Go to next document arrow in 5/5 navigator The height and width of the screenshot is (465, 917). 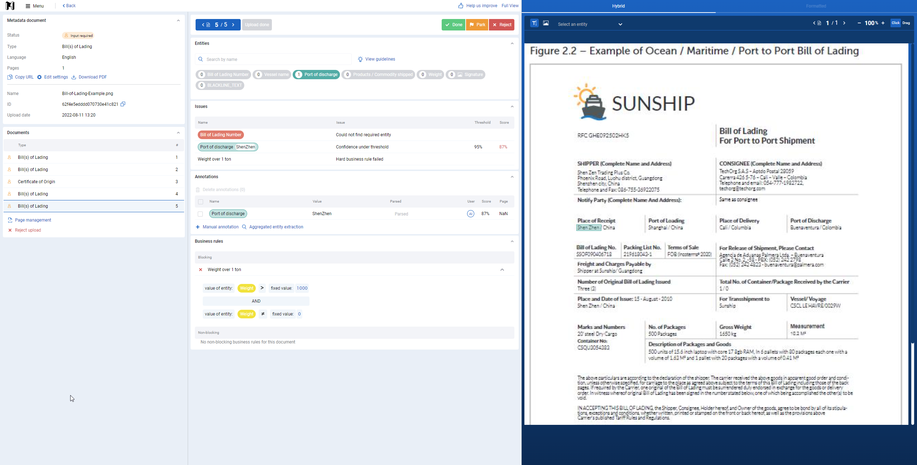point(233,25)
